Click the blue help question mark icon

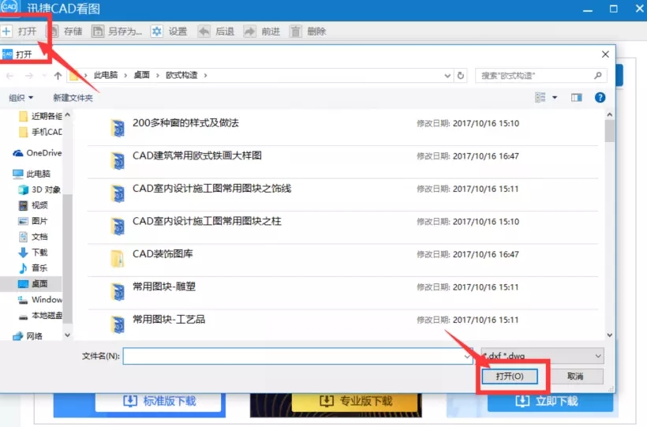[600, 97]
